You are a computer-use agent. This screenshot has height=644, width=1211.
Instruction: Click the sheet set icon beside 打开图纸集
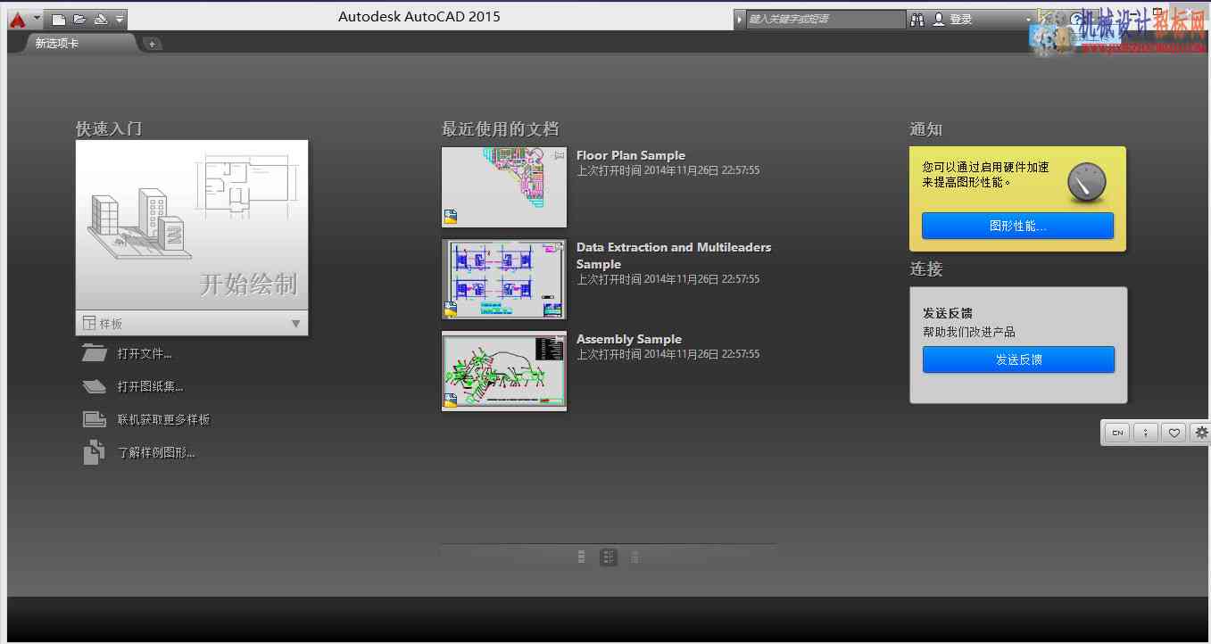pyautogui.click(x=94, y=386)
